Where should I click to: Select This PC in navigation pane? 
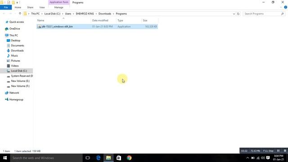coord(13,35)
